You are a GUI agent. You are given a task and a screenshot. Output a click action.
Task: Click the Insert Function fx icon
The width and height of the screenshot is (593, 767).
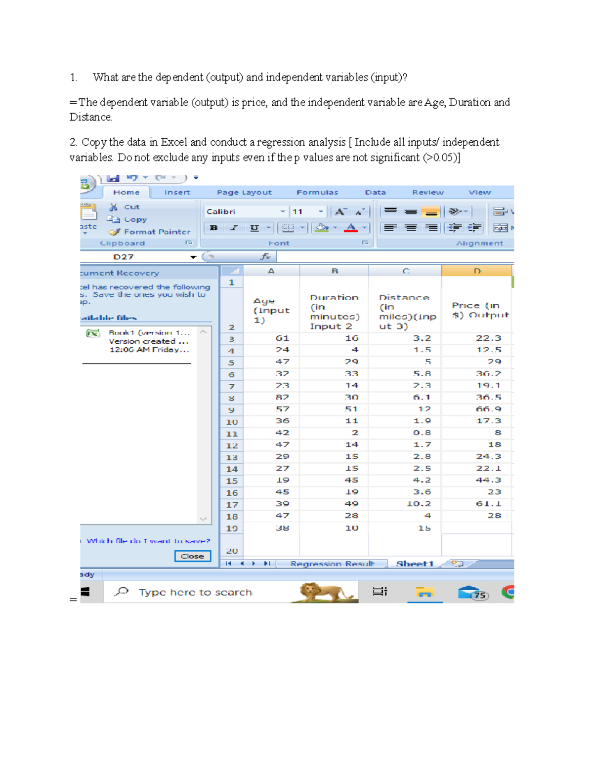tap(265, 256)
